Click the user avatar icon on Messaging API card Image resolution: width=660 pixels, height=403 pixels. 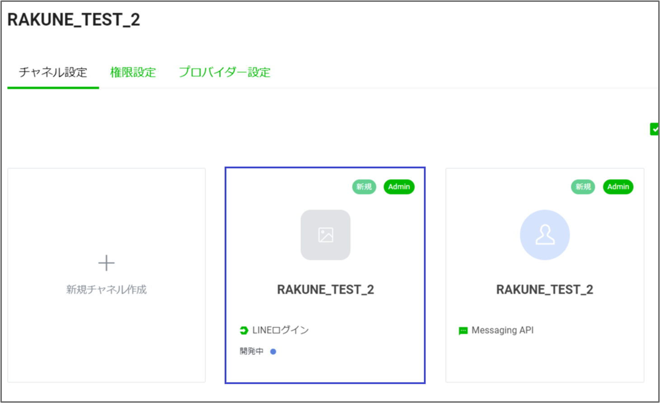point(545,235)
